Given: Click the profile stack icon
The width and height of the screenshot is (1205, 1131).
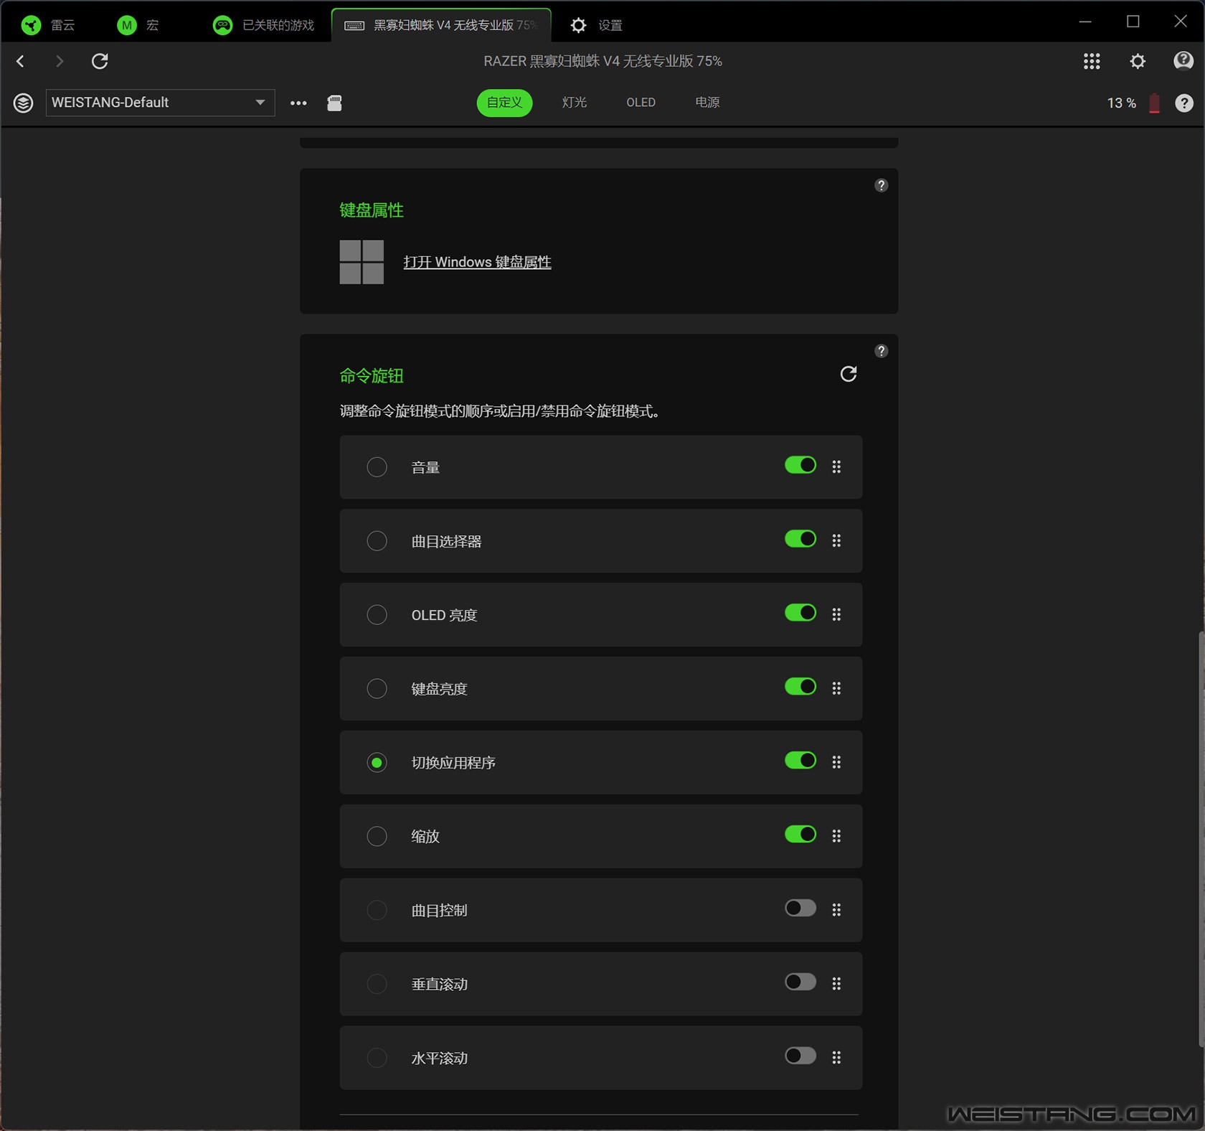Looking at the screenshot, I should click(x=24, y=103).
